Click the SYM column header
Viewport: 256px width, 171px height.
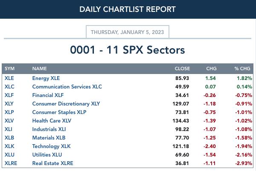coord(9,68)
